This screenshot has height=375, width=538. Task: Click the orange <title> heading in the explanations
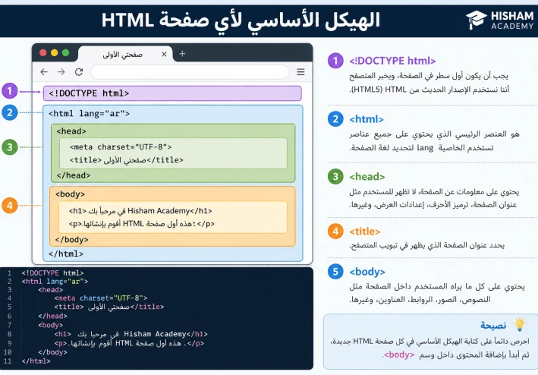(365, 232)
